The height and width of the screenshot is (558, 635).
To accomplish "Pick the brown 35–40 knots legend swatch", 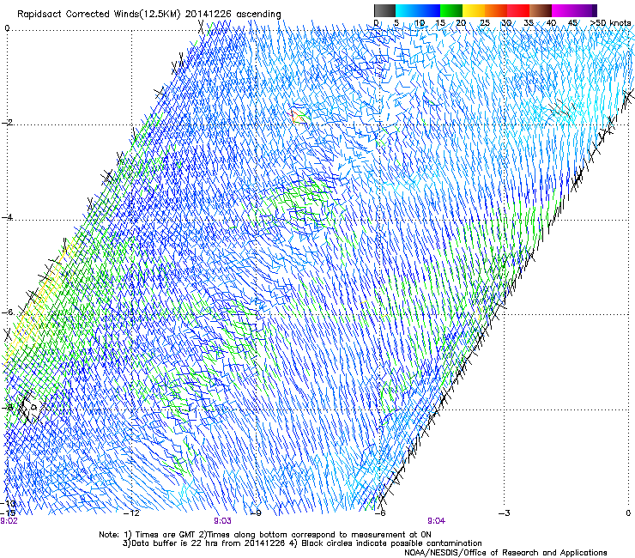I will (x=541, y=10).
